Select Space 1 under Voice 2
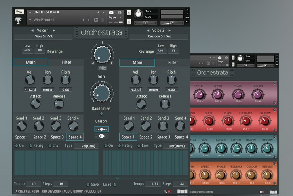This screenshot has height=196, width=293. coord(128,137)
